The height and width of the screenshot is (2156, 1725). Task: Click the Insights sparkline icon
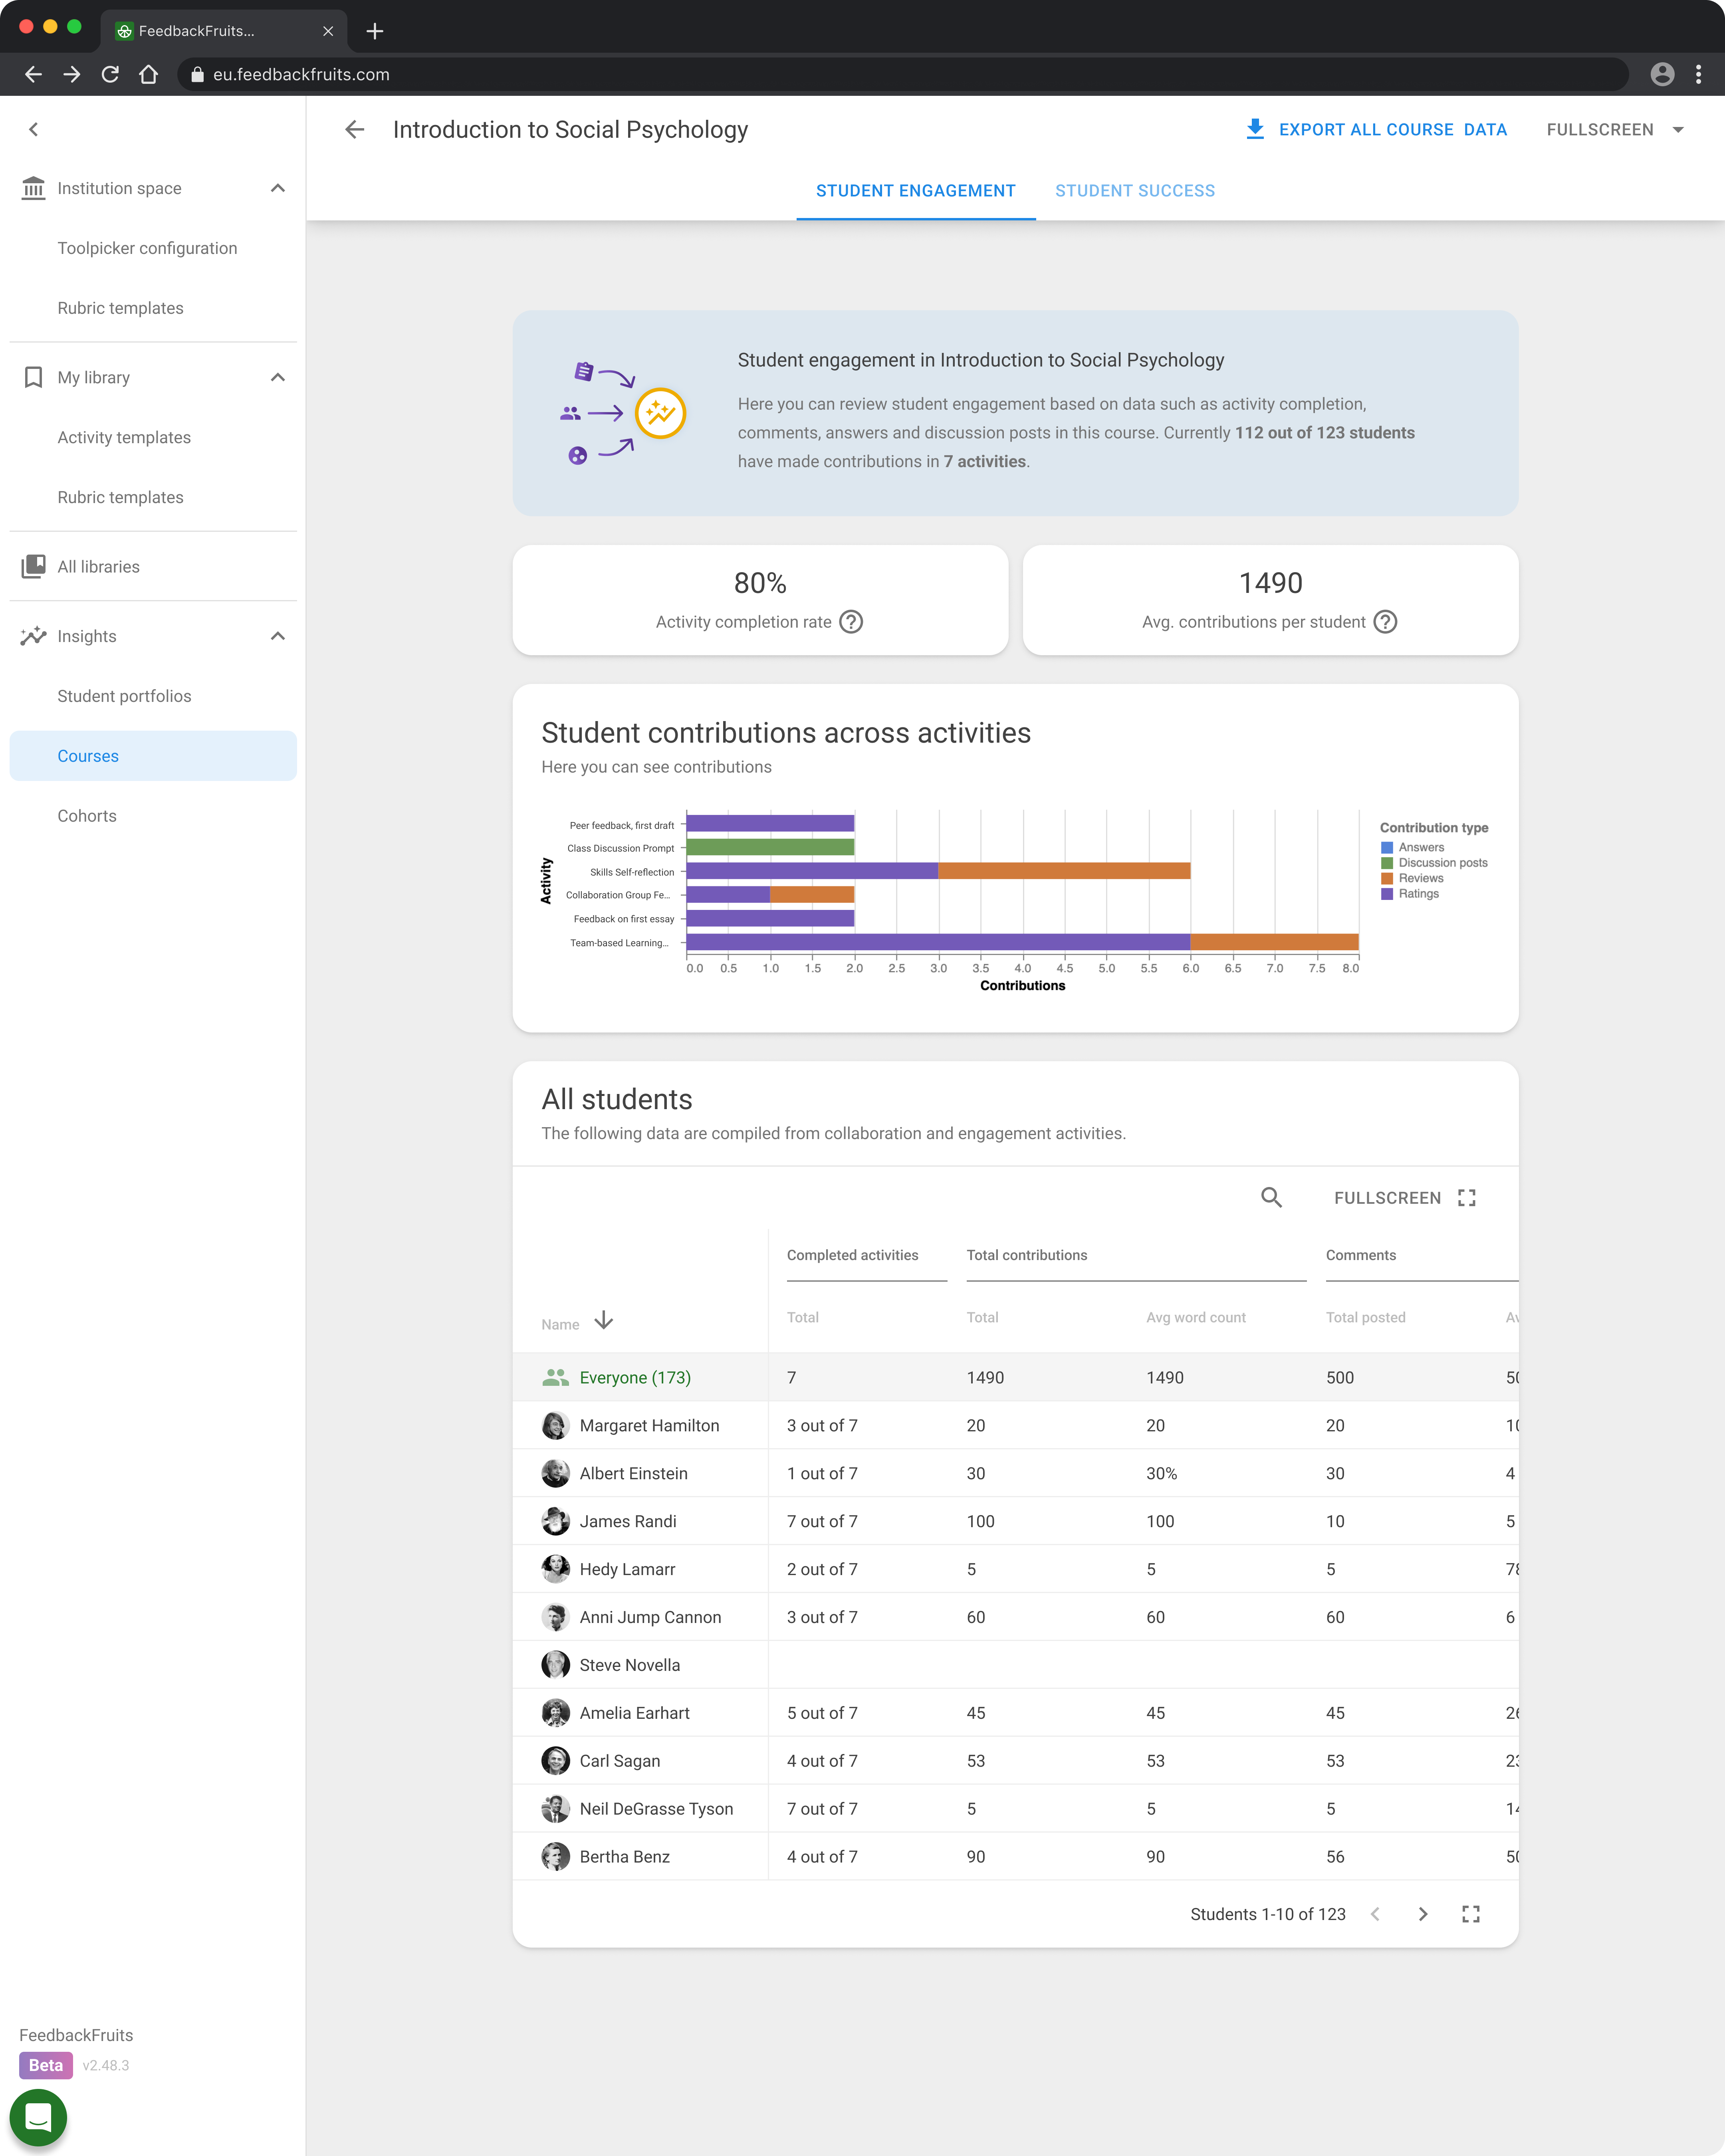33,636
